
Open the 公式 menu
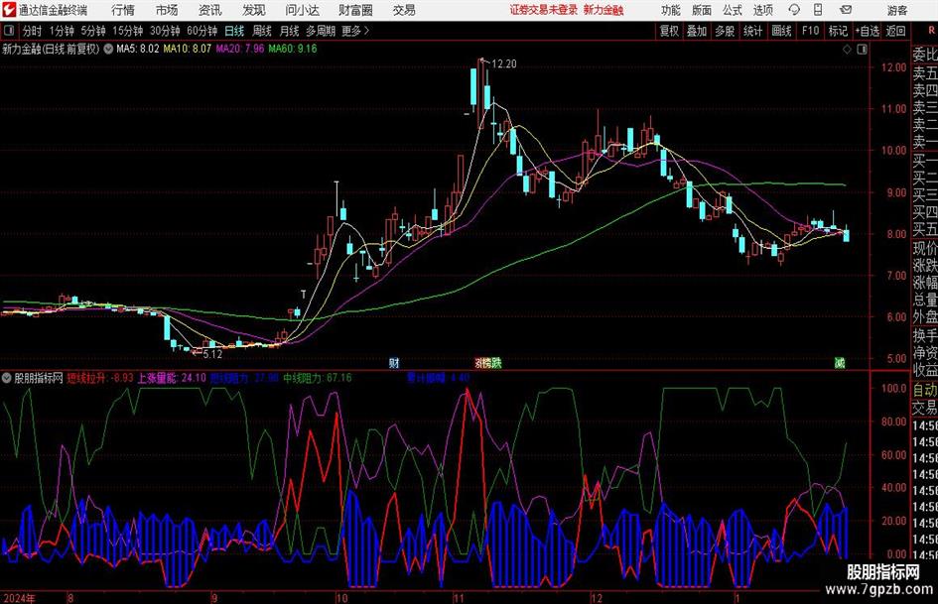(x=732, y=10)
